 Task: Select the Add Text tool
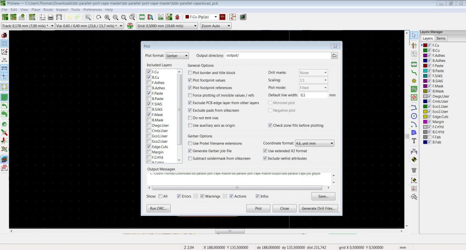[414, 140]
